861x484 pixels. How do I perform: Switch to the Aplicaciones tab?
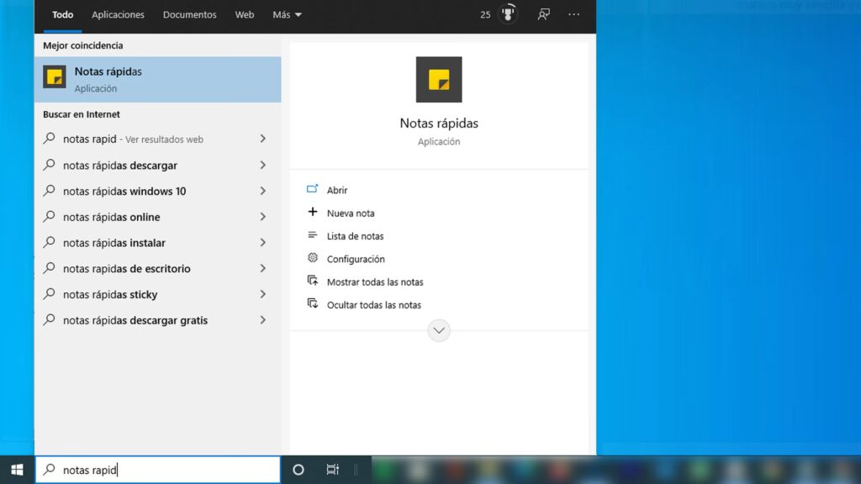(x=118, y=15)
